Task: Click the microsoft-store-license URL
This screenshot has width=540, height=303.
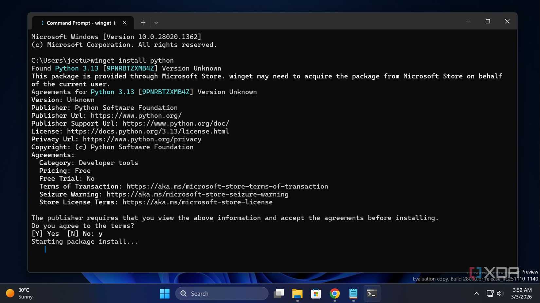Action: point(197,202)
